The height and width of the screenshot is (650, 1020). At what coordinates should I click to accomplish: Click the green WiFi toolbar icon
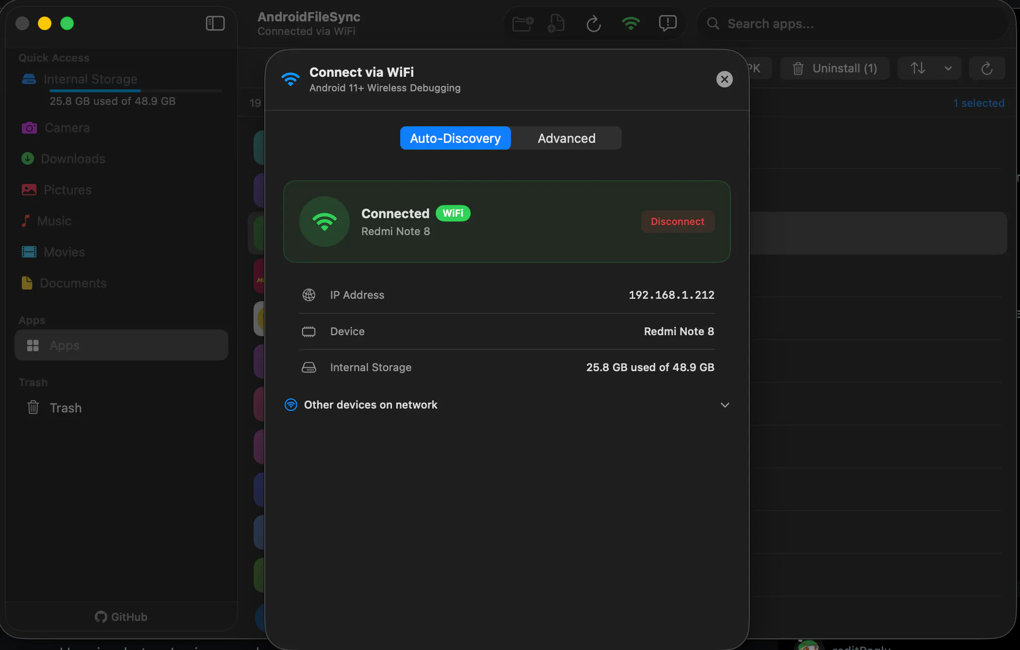point(630,23)
